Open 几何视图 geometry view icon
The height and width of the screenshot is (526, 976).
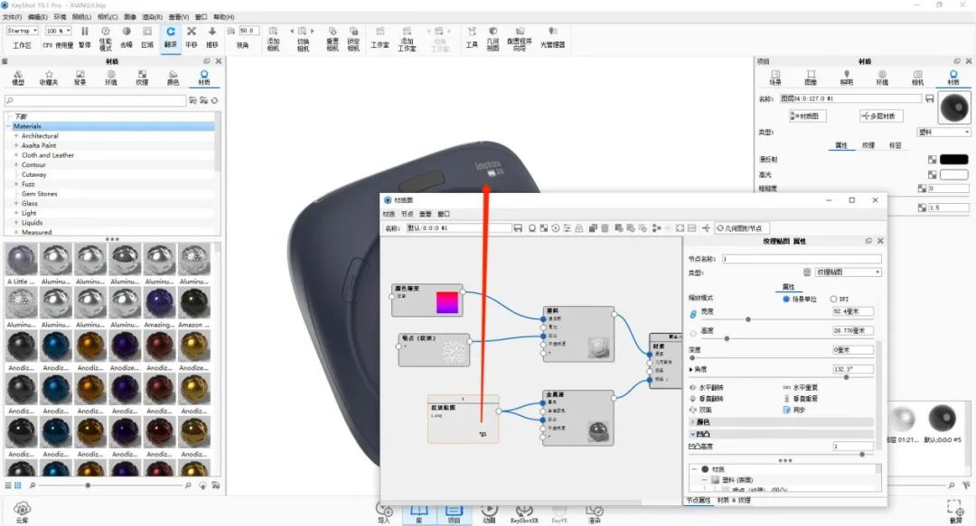493,32
